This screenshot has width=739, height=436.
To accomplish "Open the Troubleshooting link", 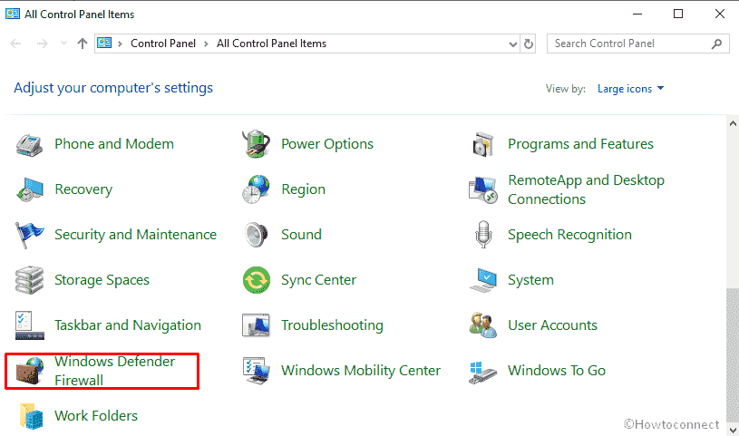I will click(332, 325).
